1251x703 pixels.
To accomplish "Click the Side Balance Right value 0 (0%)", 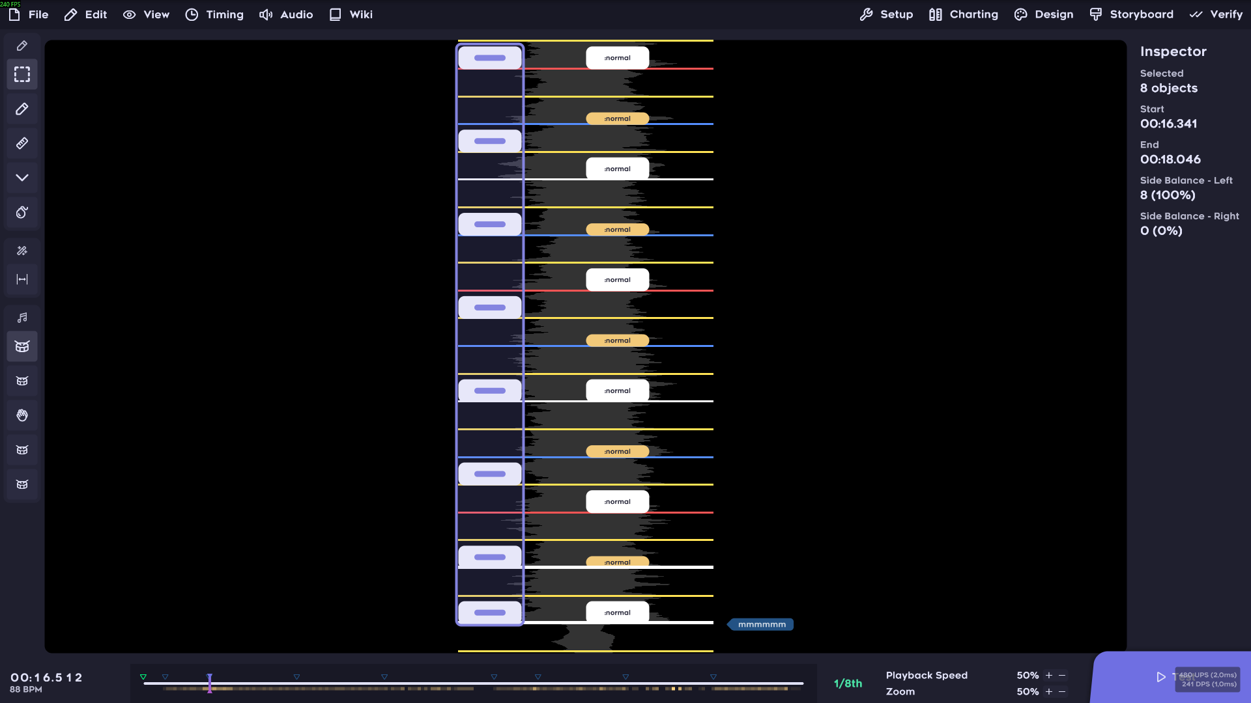I will tap(1161, 231).
